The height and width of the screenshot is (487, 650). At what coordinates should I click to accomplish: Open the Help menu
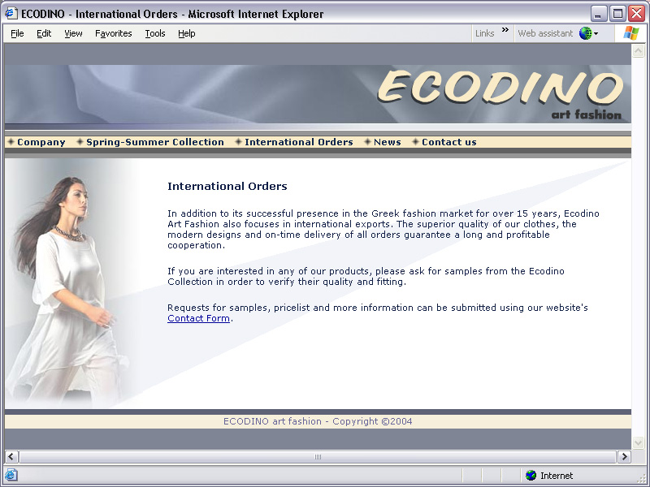tap(187, 33)
